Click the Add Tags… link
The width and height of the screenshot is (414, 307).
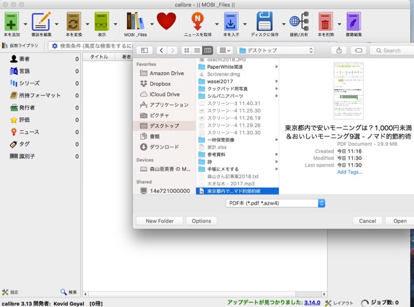[350, 172]
